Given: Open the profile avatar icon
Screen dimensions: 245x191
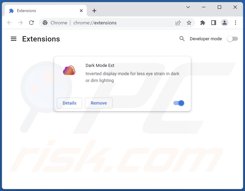Looking at the screenshot, I should coord(225,23).
